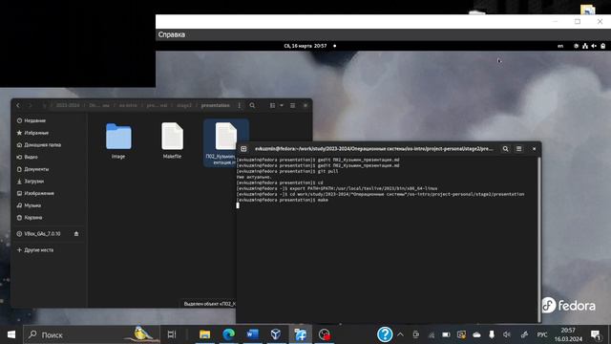Switch to the running Fedora VM taskbar icon
The image size is (611, 344).
coord(301,334)
